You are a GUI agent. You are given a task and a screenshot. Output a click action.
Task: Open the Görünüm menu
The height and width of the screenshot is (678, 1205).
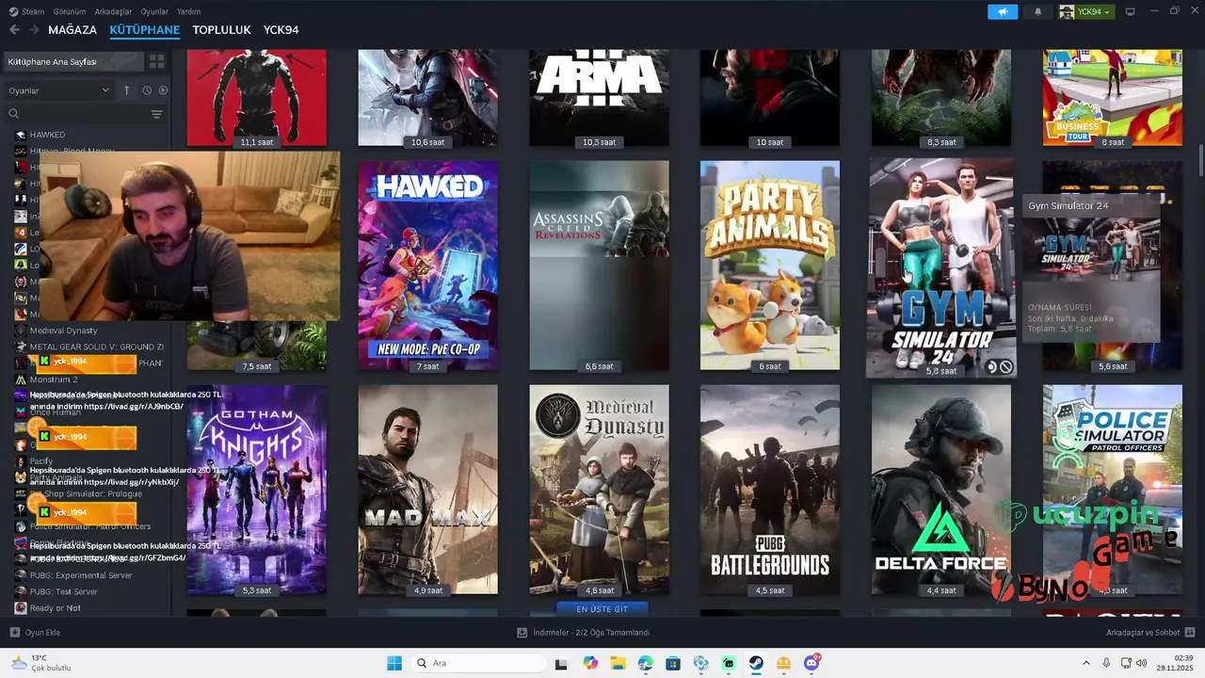(70, 11)
